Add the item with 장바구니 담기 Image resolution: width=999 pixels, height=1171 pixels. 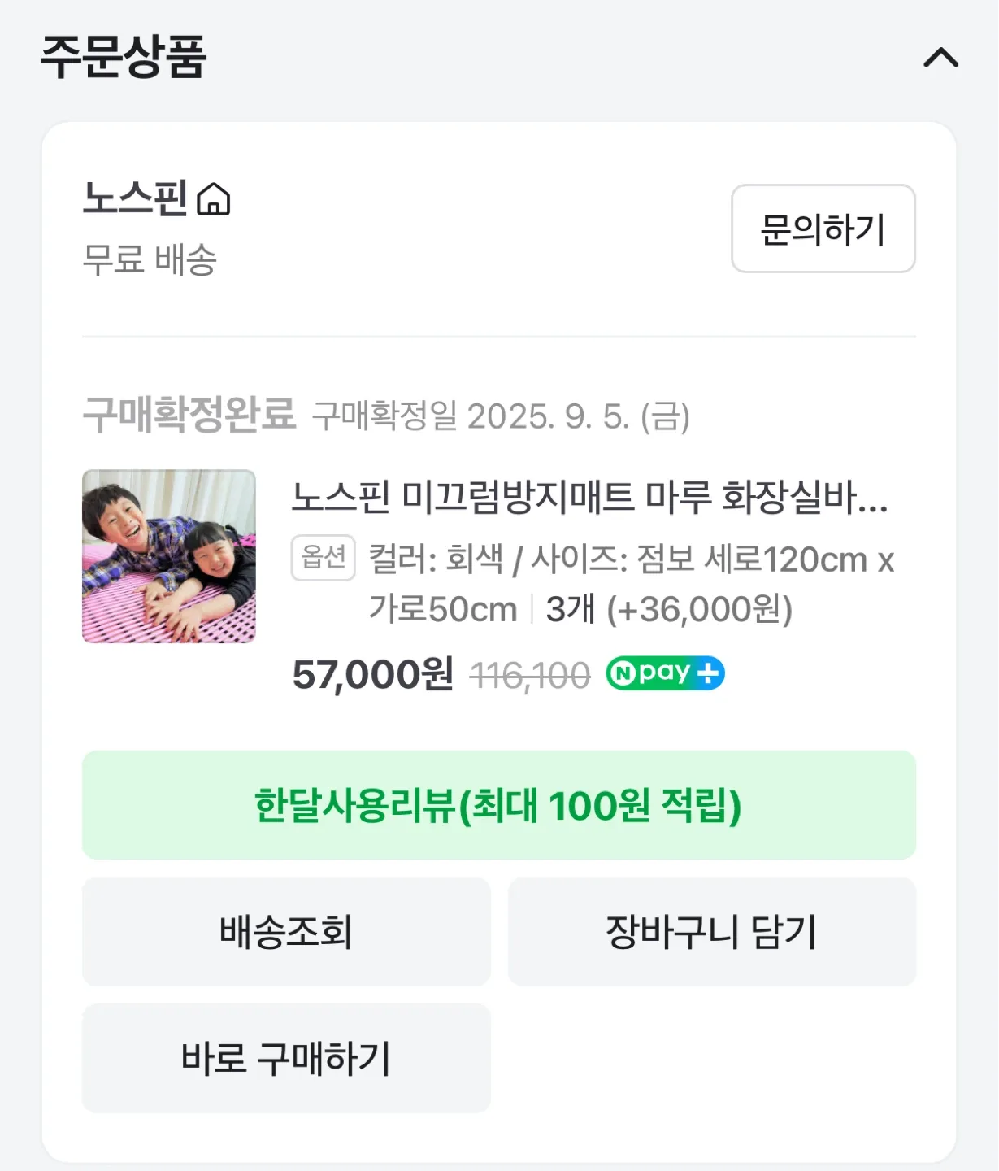tap(711, 932)
